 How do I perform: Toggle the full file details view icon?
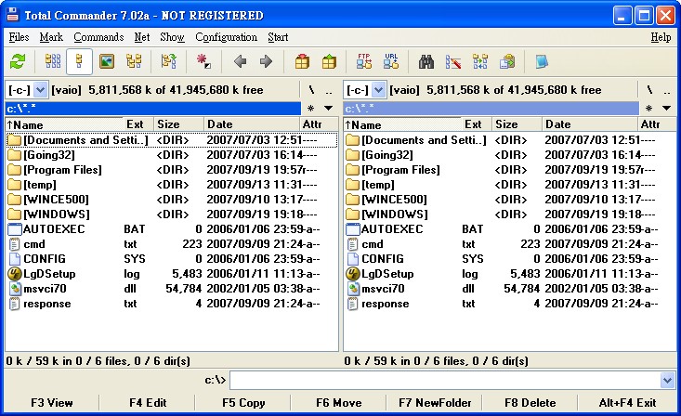tap(79, 61)
